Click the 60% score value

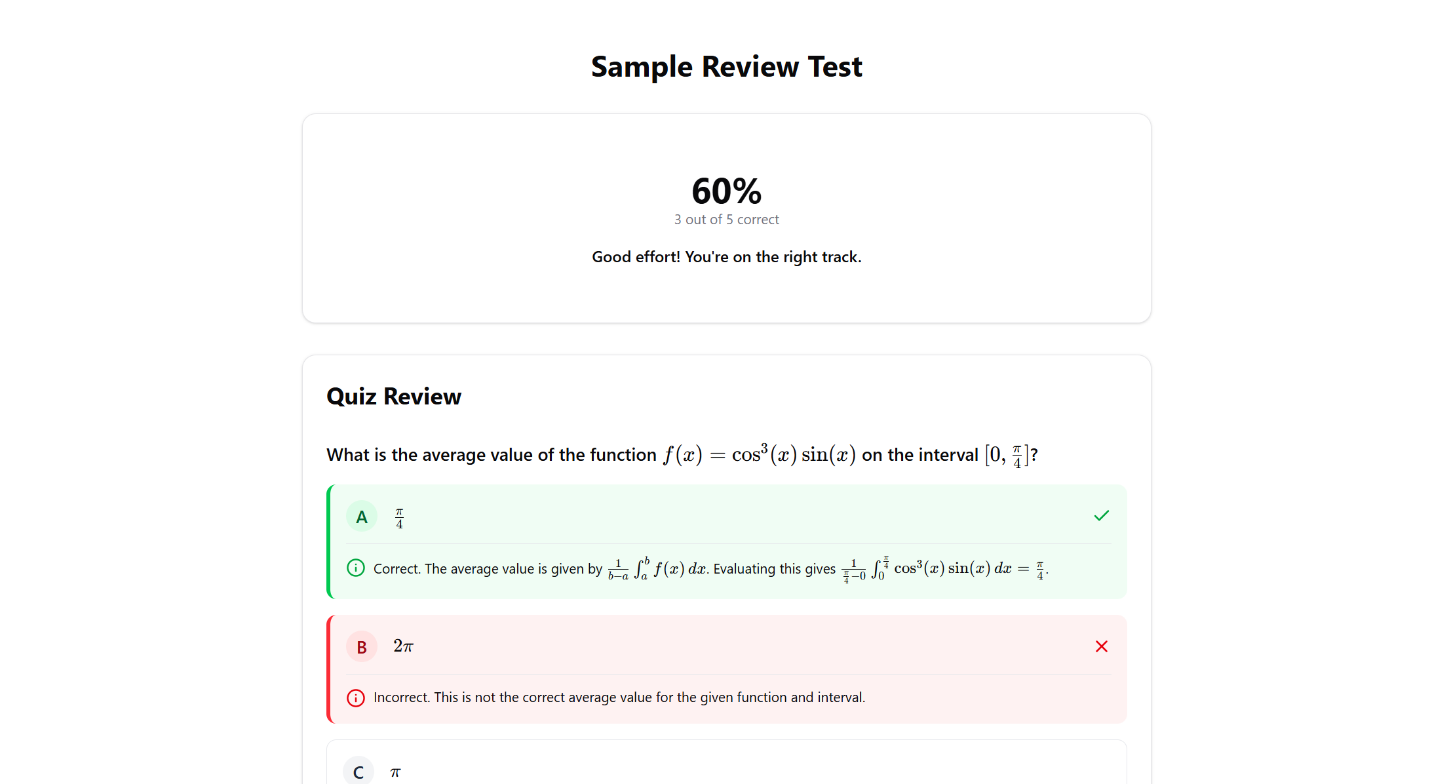click(x=726, y=191)
